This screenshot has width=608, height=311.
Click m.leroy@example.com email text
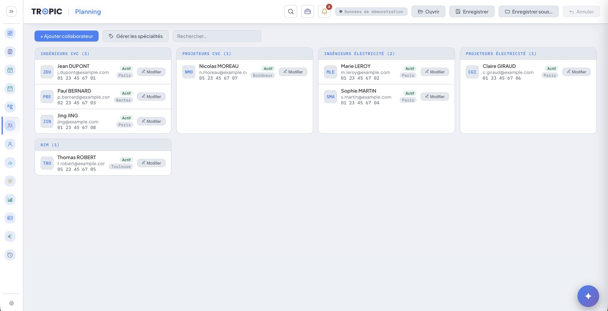coord(366,72)
